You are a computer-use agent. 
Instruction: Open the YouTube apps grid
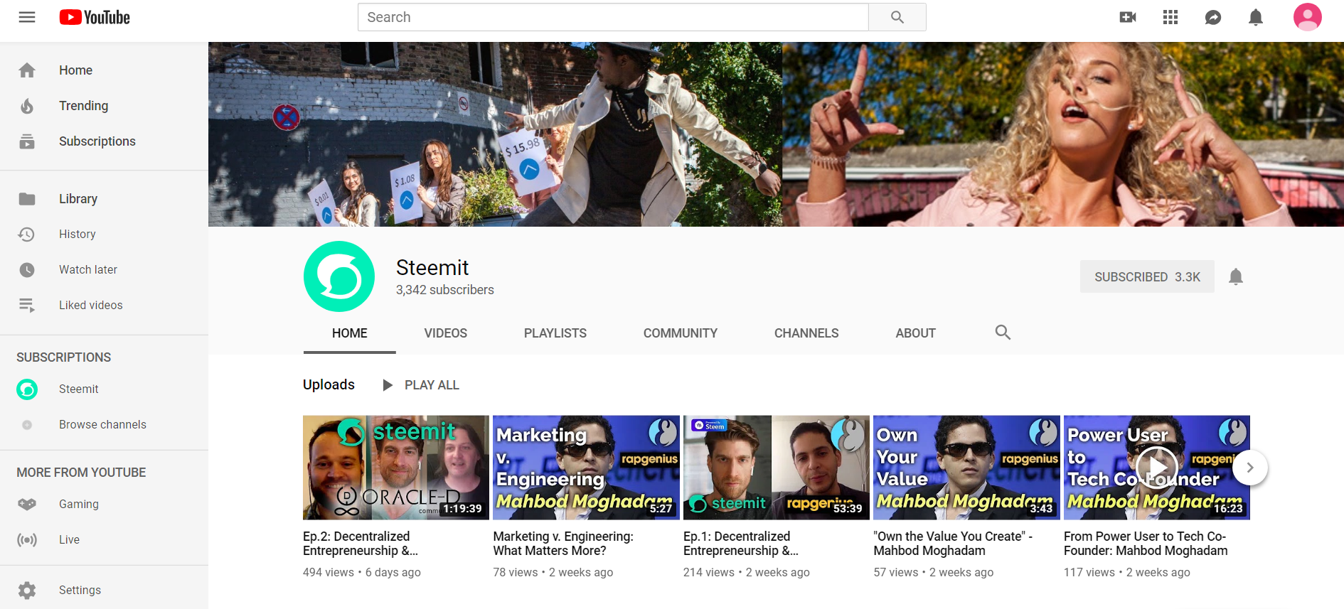[x=1170, y=17]
